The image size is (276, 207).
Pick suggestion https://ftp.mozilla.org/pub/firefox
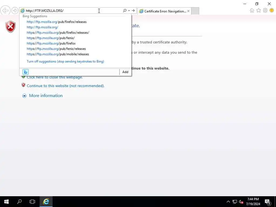point(51,43)
